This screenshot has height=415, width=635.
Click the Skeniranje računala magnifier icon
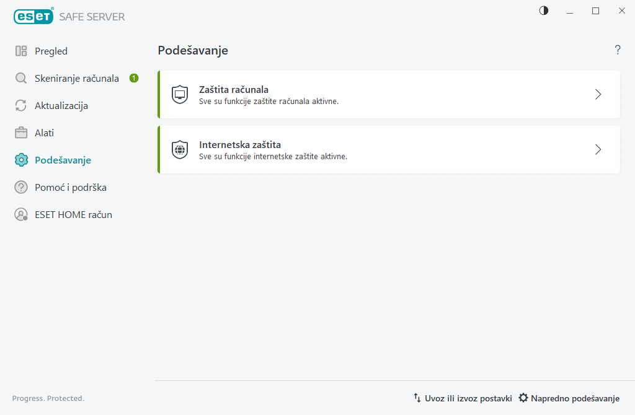point(21,79)
